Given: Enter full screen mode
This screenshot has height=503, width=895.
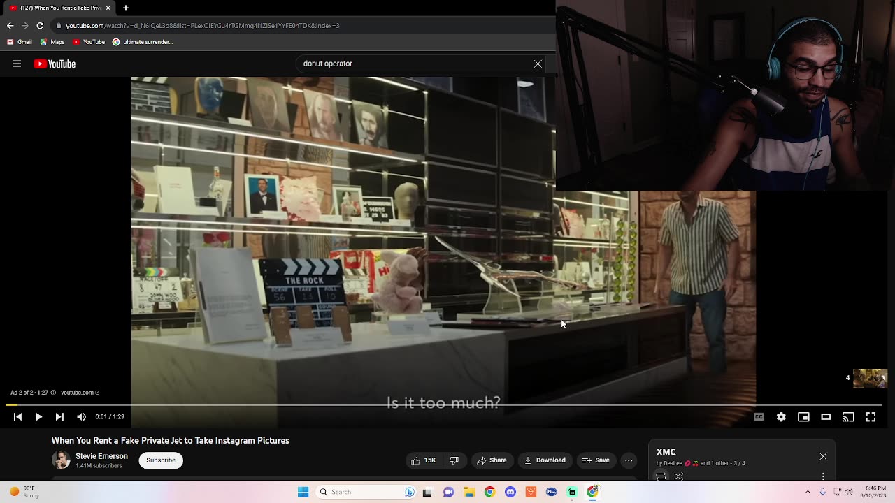Looking at the screenshot, I should click(x=871, y=417).
